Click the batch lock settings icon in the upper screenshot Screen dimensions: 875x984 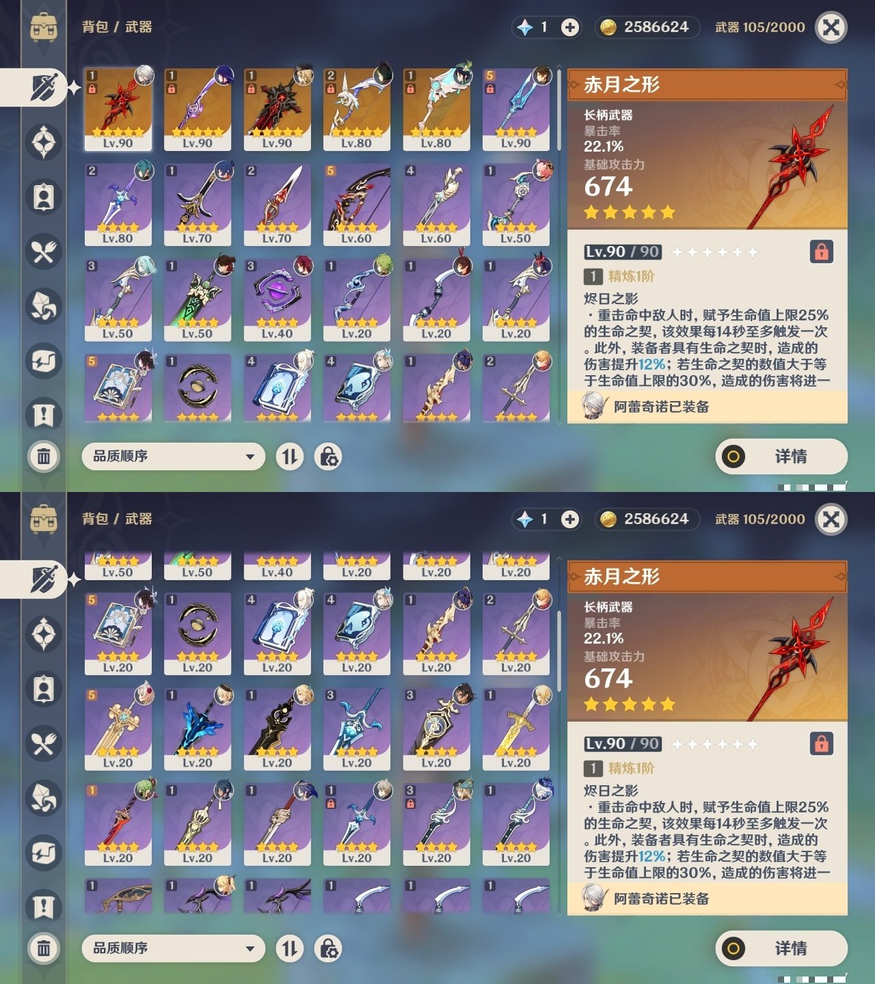pos(328,456)
